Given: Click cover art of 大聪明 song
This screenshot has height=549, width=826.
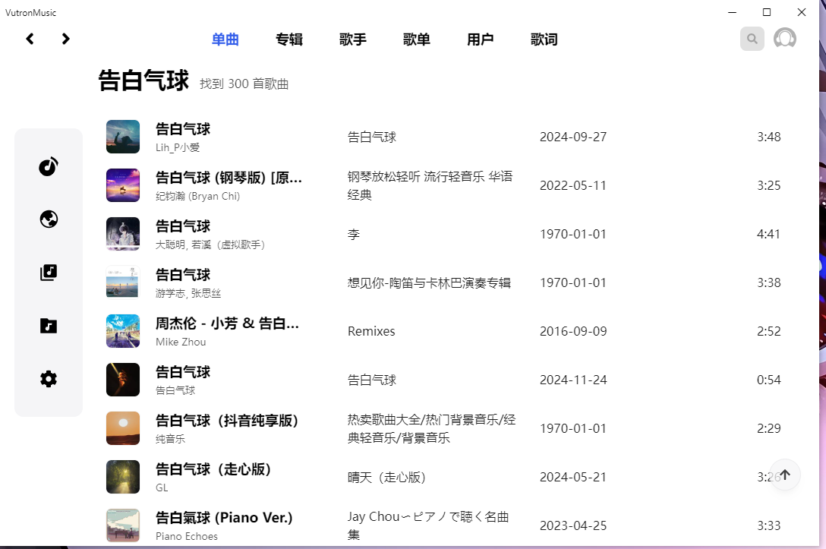Looking at the screenshot, I should 123,234.
